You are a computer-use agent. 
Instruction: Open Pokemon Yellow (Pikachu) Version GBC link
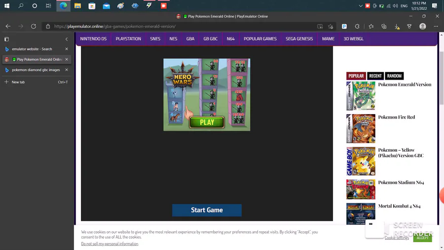tap(401, 153)
